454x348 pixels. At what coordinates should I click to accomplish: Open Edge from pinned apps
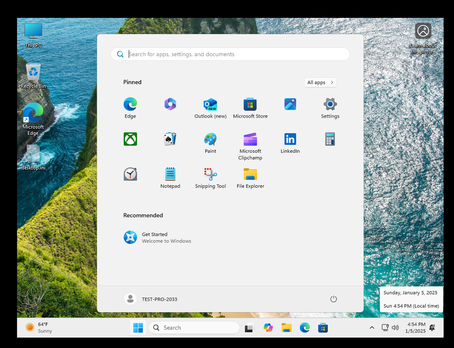[x=130, y=108]
